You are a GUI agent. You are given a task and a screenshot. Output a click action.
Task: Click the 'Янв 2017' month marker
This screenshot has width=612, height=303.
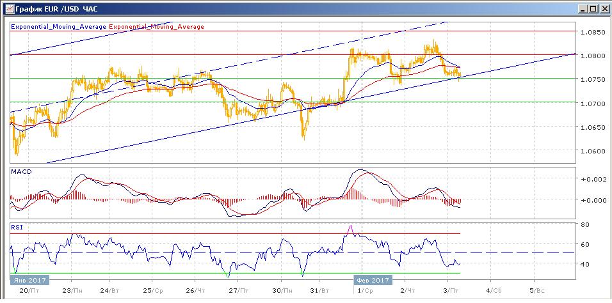tap(28, 280)
